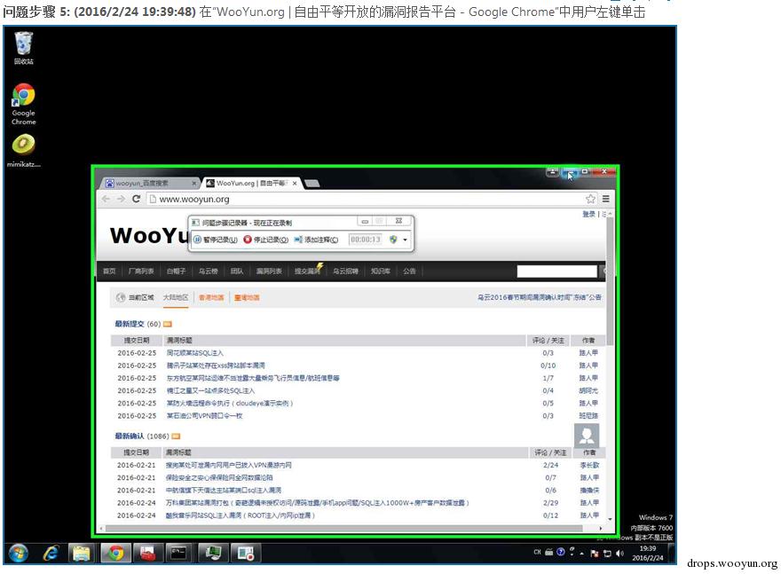
Task: Select the 大陆地区 region tab
Action: (176, 297)
